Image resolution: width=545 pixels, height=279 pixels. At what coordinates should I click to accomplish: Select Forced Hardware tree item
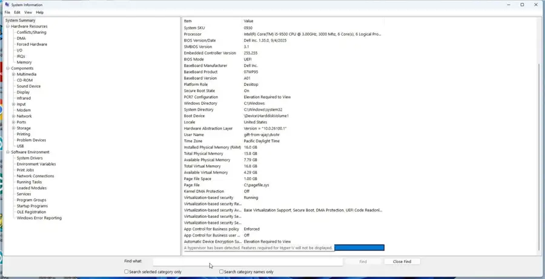coord(32,44)
